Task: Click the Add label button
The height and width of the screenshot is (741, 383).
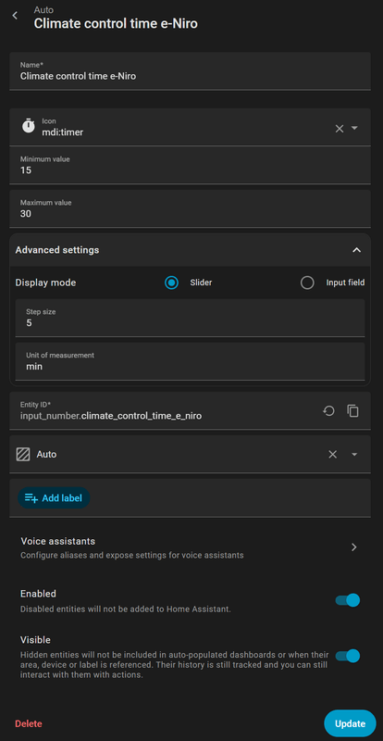Action: point(54,497)
